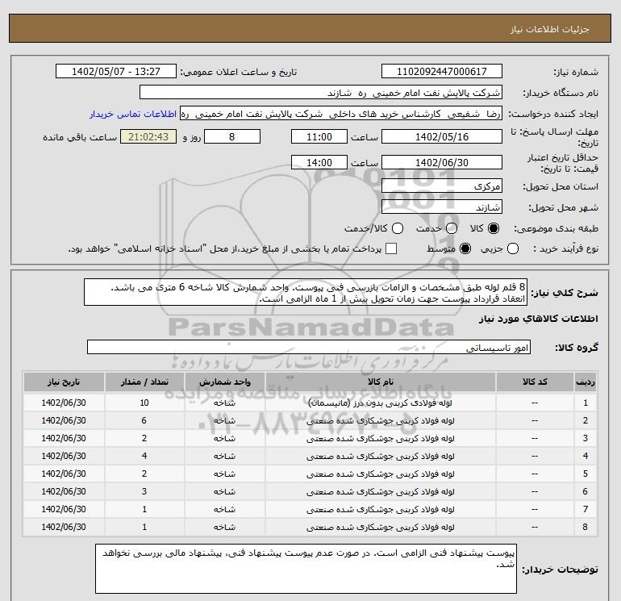
Task: Click the quantity 3 in row 6
Action: 144,491
